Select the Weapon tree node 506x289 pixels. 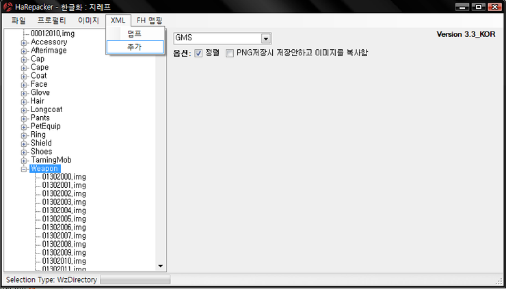[45, 169]
